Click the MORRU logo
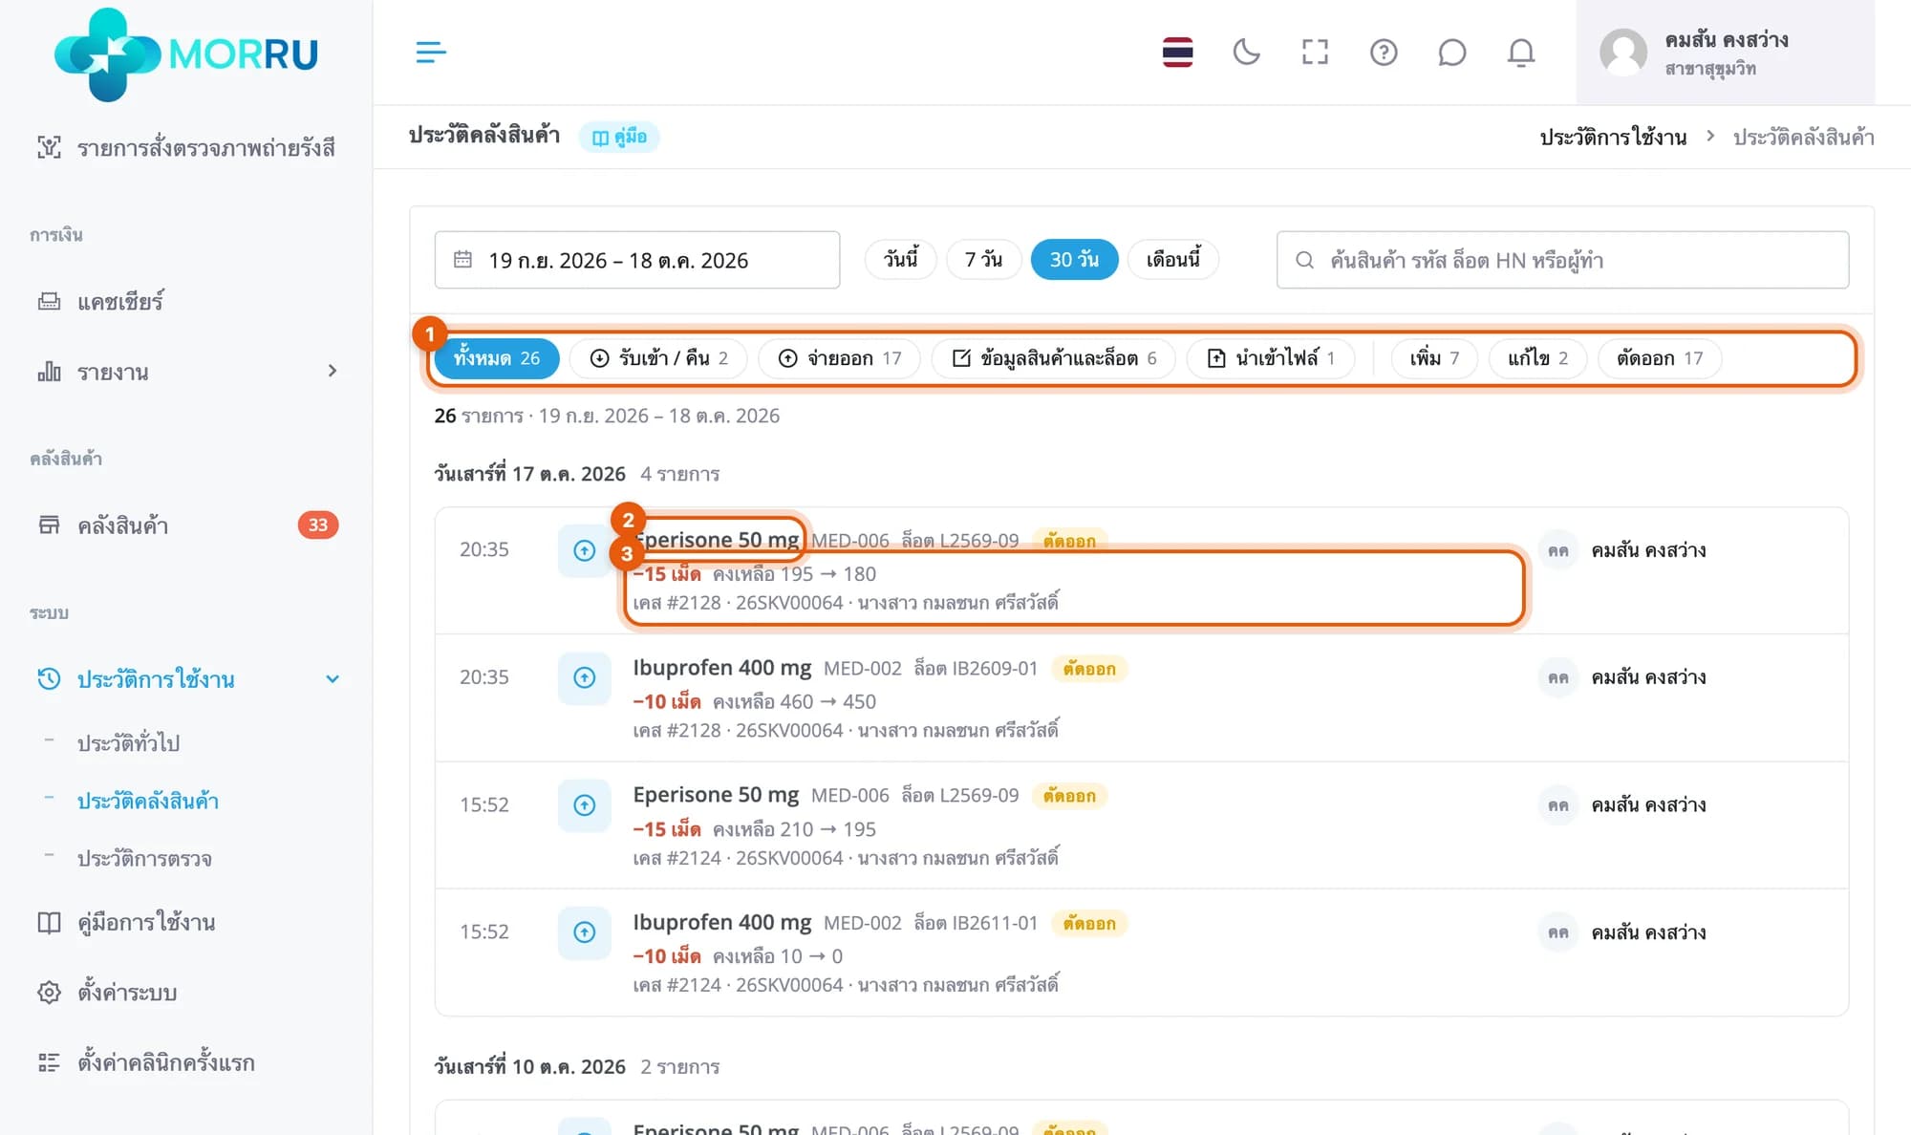The width and height of the screenshot is (1911, 1135). (x=186, y=54)
